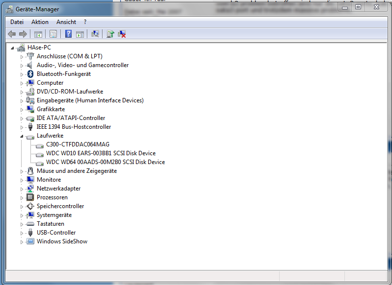Click the keyboard icon for Tastaturen

point(30,224)
